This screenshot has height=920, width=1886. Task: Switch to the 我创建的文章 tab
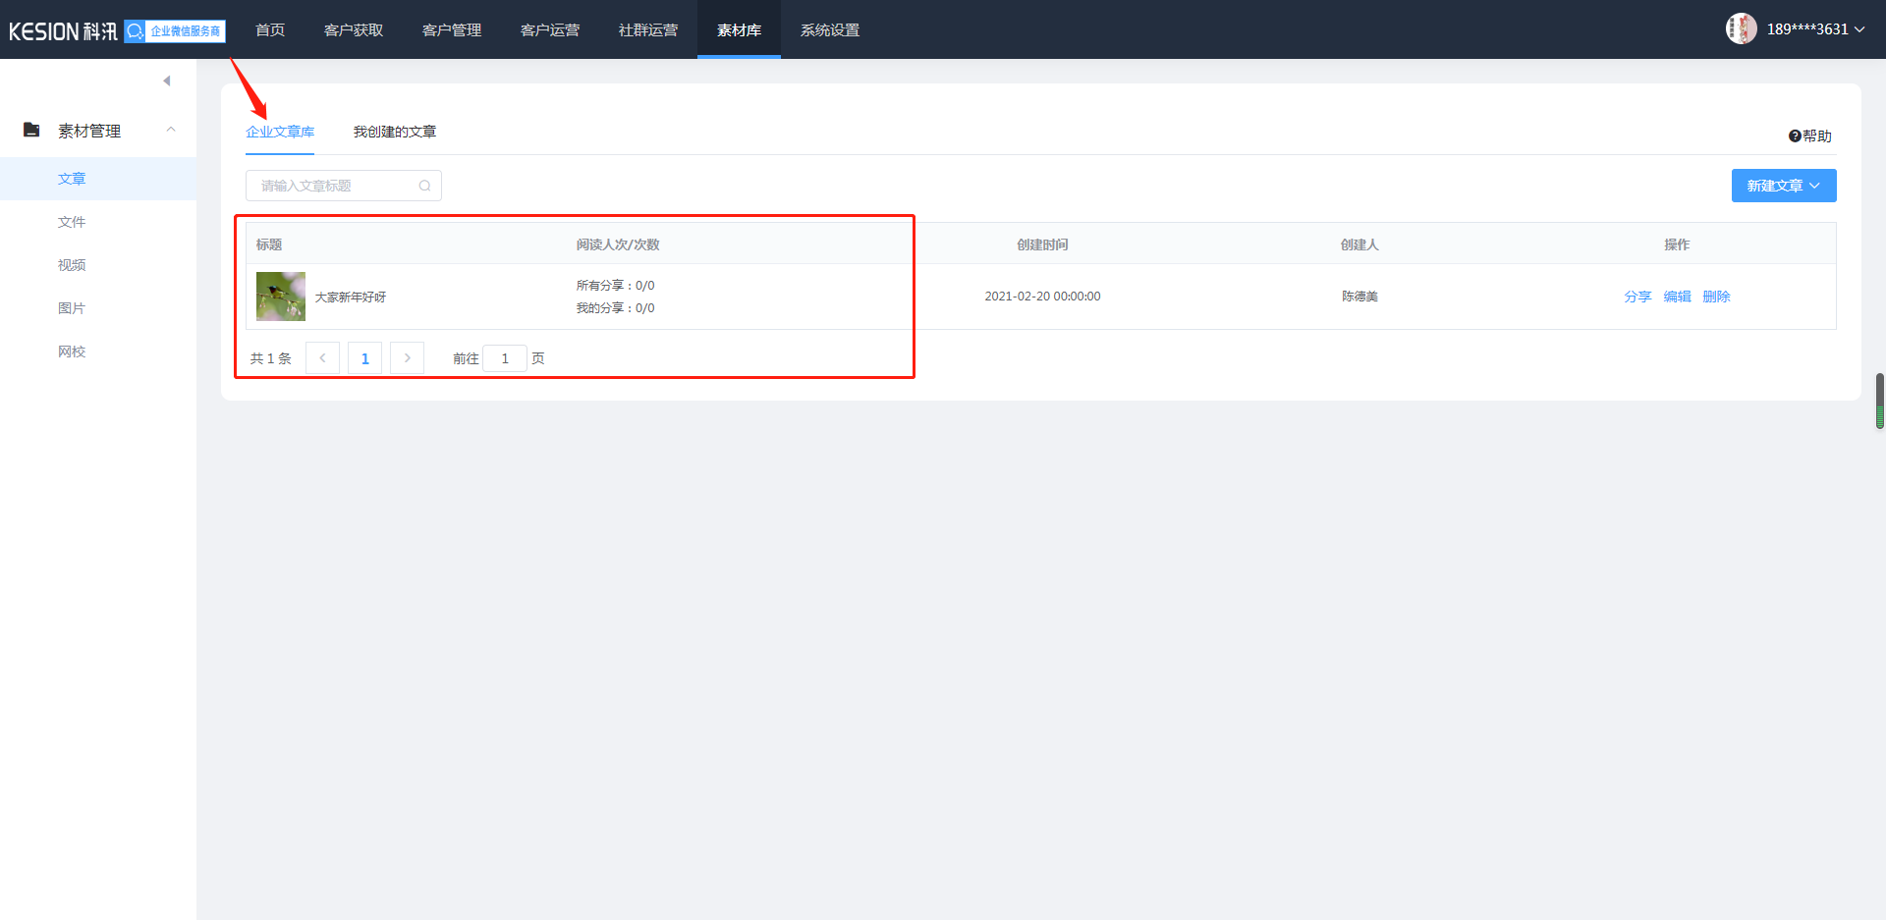pos(395,132)
